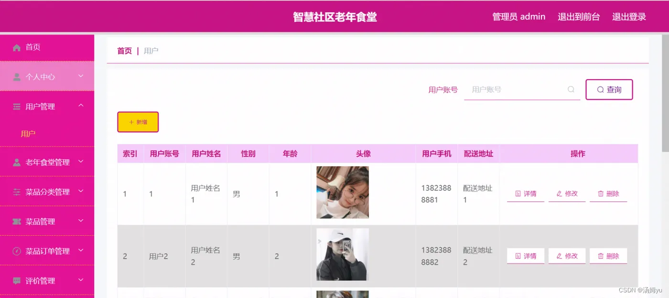Viewport: 669px width, 298px height.
Task: Click the magnifier icon inside 用户账号 search field
Action: click(x=571, y=89)
